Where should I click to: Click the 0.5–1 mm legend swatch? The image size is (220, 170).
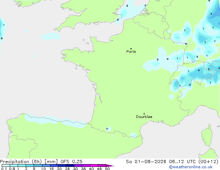pyautogui.click(x=14, y=165)
